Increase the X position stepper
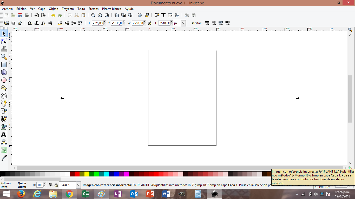The height and width of the screenshot is (199, 355). click(x=105, y=22)
